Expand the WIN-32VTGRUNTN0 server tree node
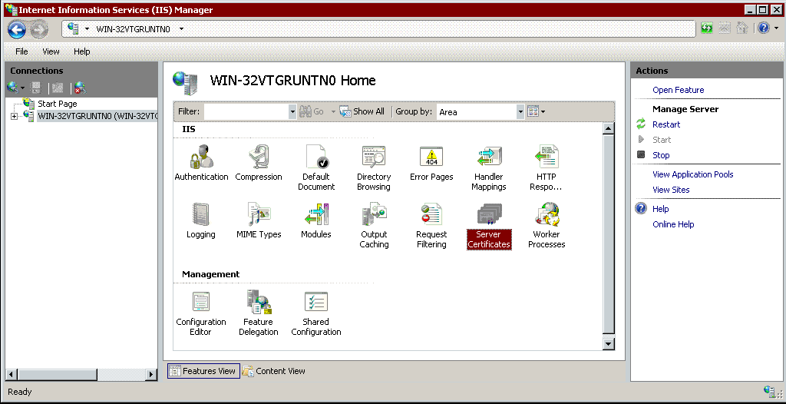Viewport: 786px width, 404px height. [14, 117]
